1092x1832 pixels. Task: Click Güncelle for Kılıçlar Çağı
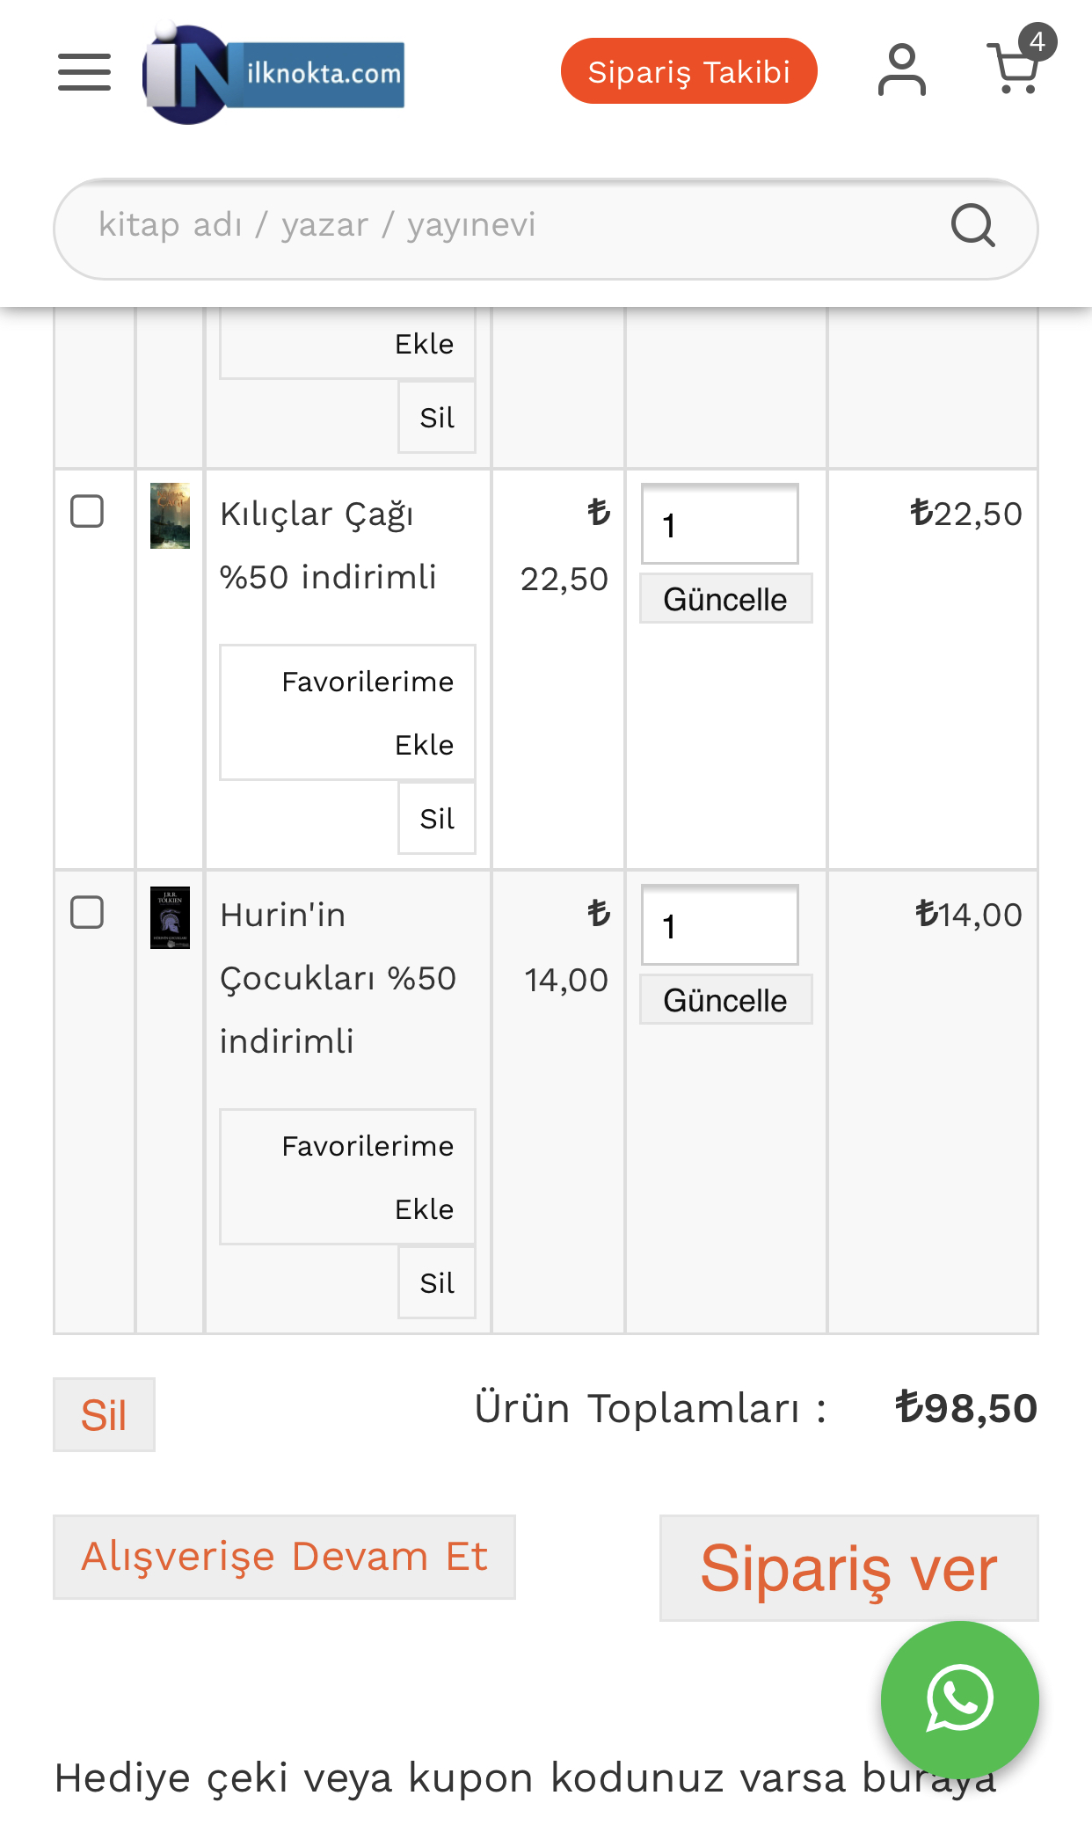pos(725,599)
